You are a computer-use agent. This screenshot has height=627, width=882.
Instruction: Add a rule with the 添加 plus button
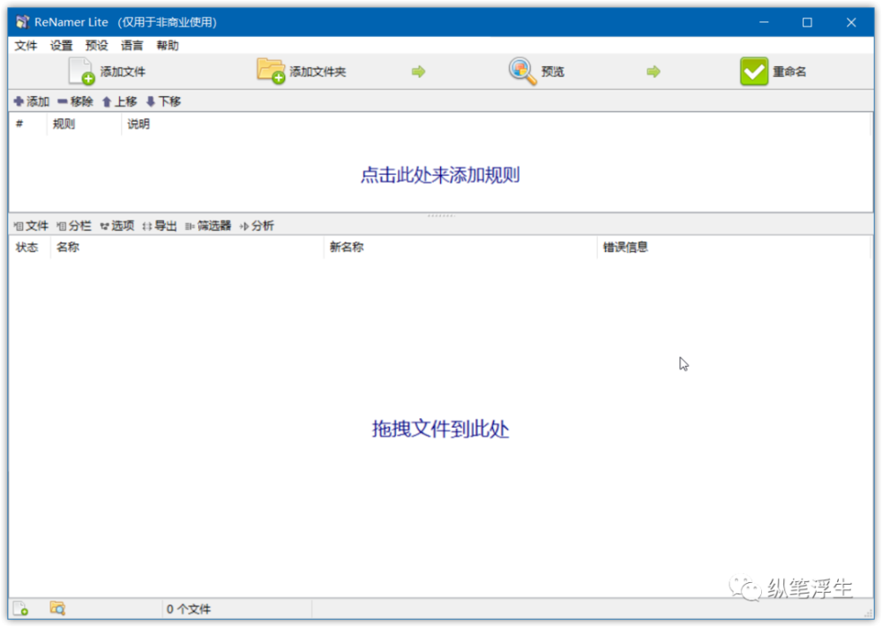[32, 101]
